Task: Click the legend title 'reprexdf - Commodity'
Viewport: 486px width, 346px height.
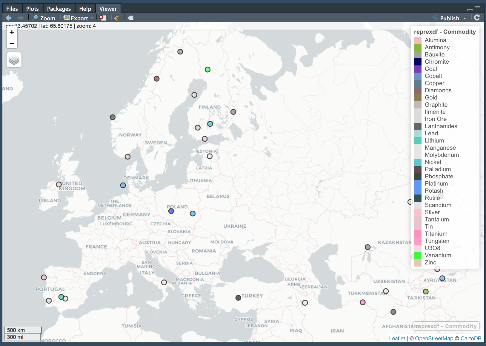Action: pos(445,32)
